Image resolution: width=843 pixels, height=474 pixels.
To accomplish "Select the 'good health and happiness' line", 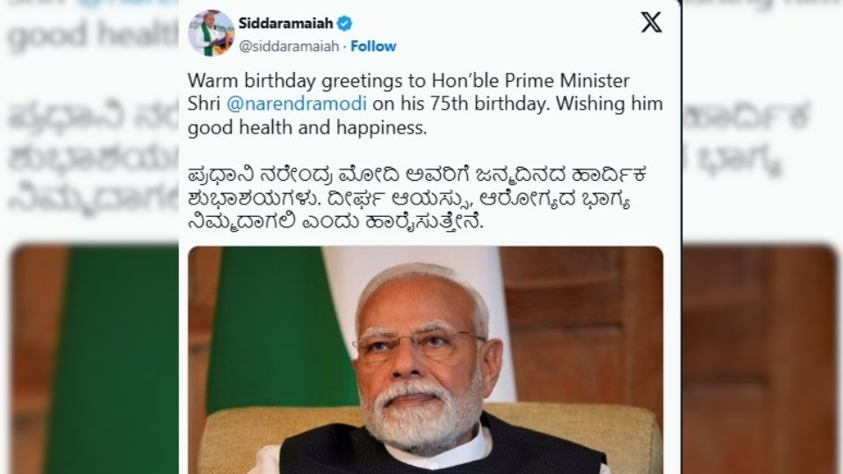I will [307, 127].
